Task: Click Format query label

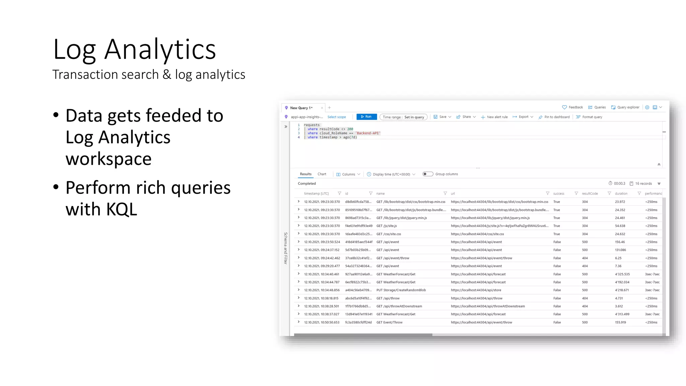Action: (x=592, y=117)
